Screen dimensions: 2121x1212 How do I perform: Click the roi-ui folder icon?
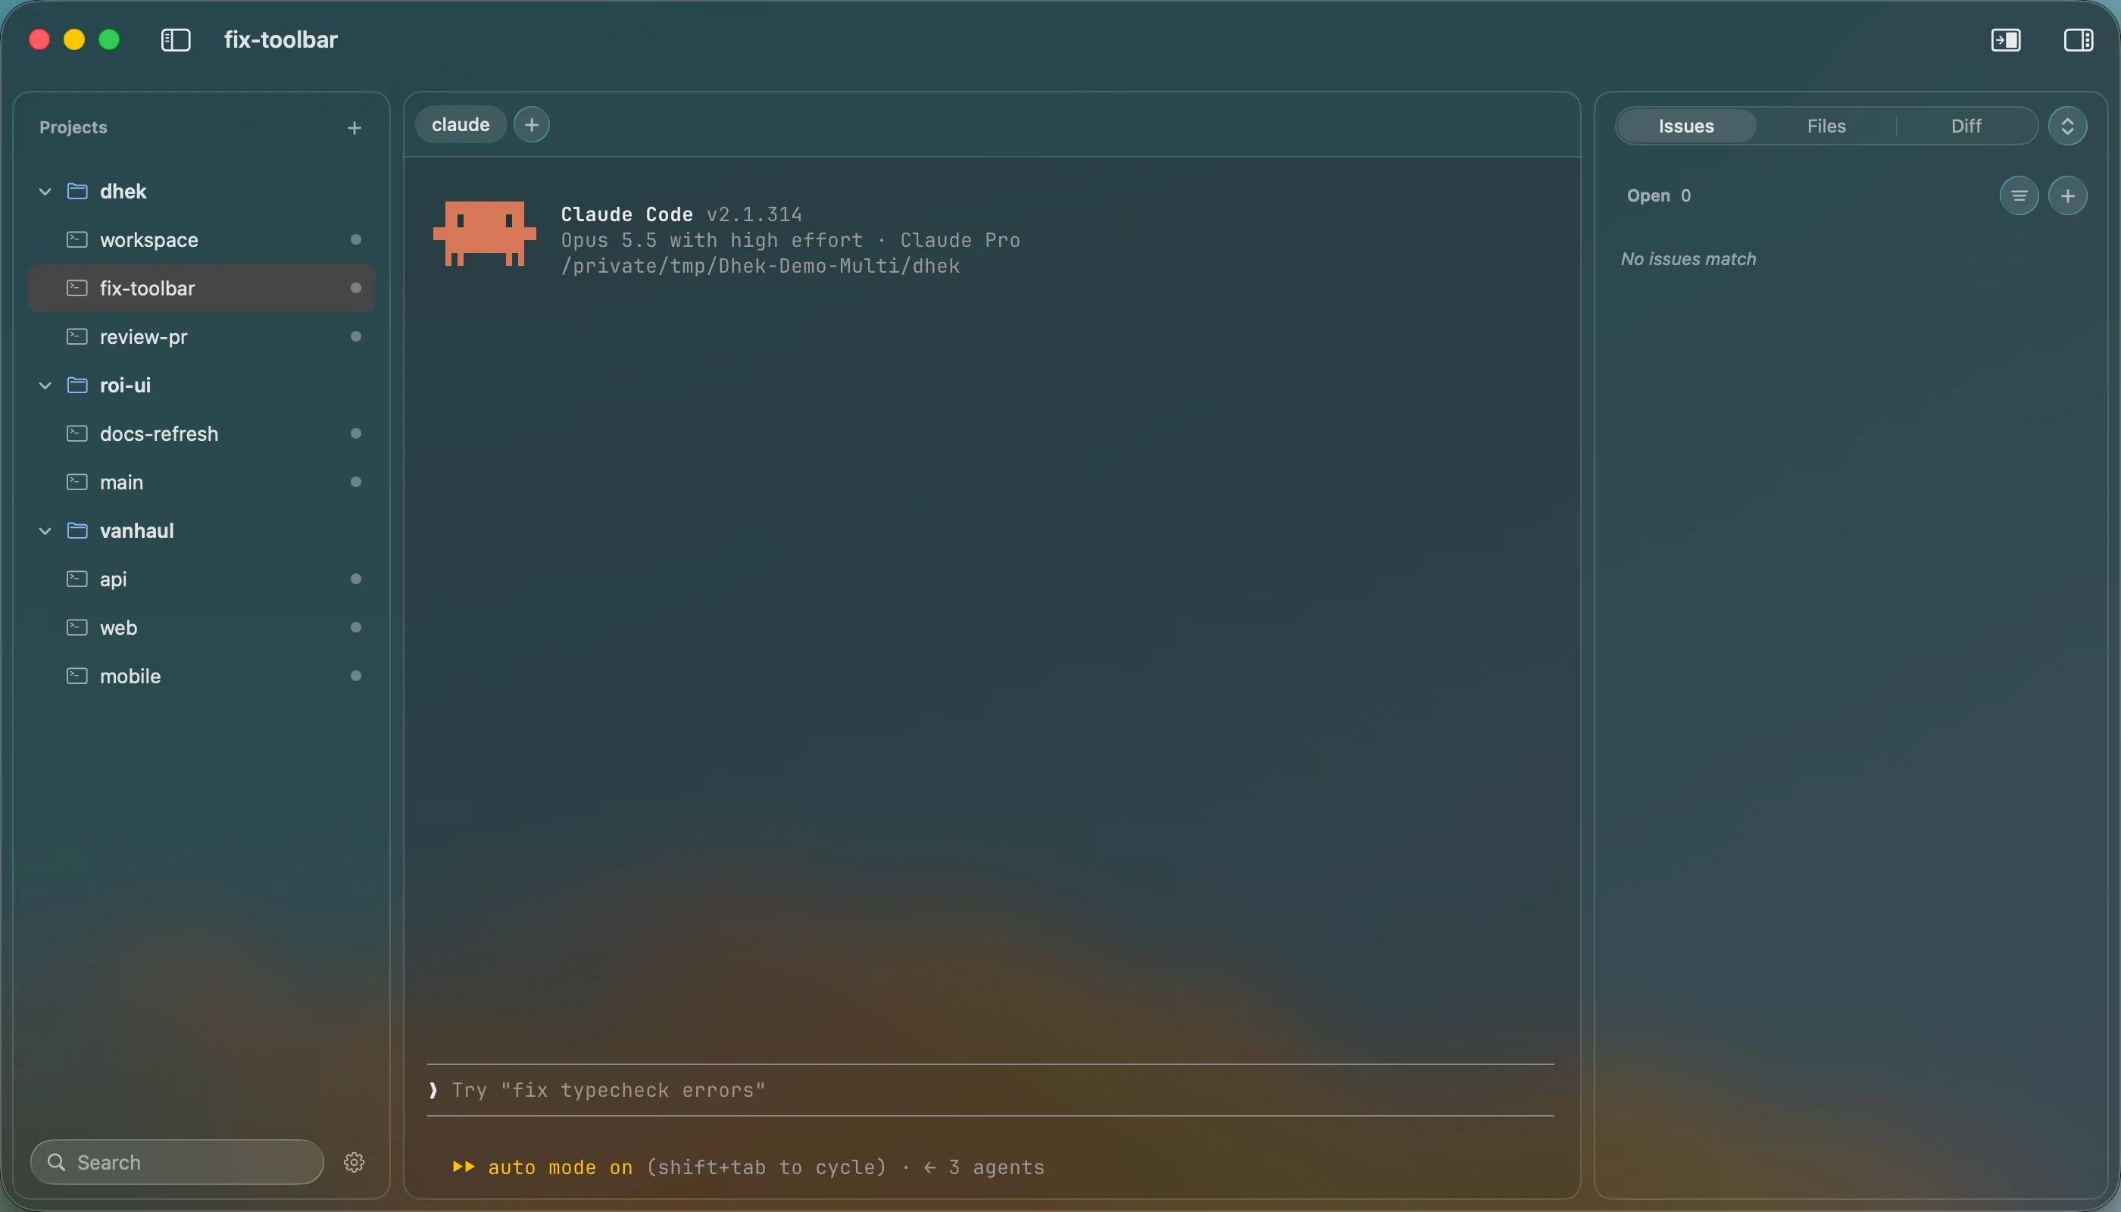77,385
